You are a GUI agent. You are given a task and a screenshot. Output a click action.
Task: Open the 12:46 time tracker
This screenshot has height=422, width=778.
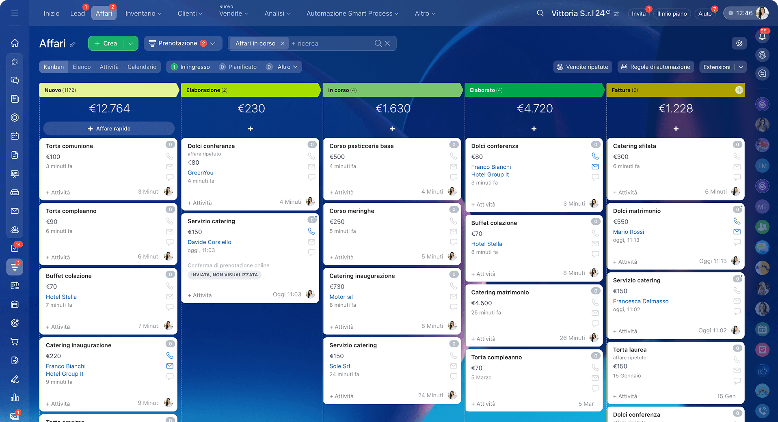pyautogui.click(x=741, y=13)
